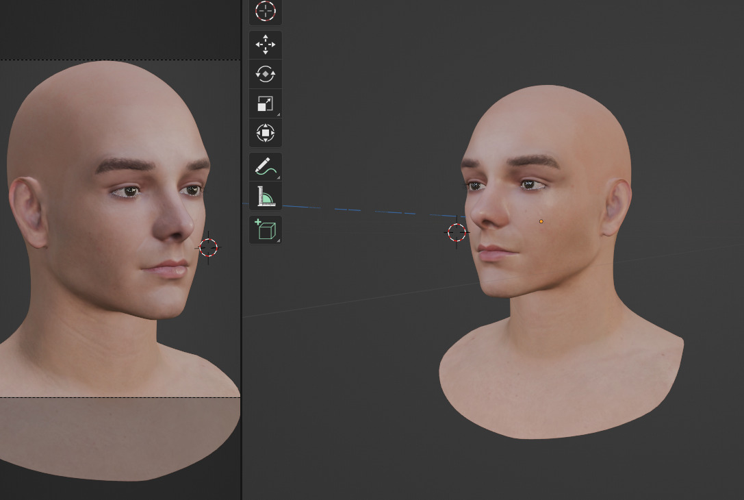Select the Add Cube tool
This screenshot has width=744, height=500.
tap(266, 230)
